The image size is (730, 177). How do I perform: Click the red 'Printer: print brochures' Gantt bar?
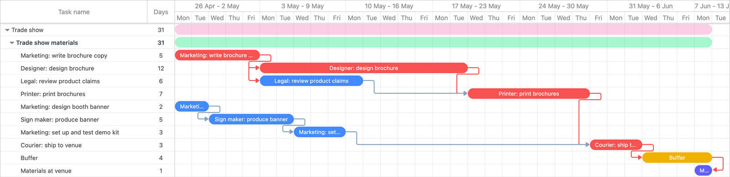[529, 94]
